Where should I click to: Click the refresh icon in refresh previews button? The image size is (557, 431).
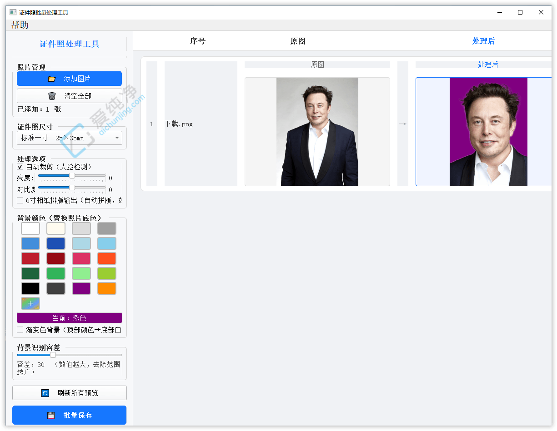45,393
